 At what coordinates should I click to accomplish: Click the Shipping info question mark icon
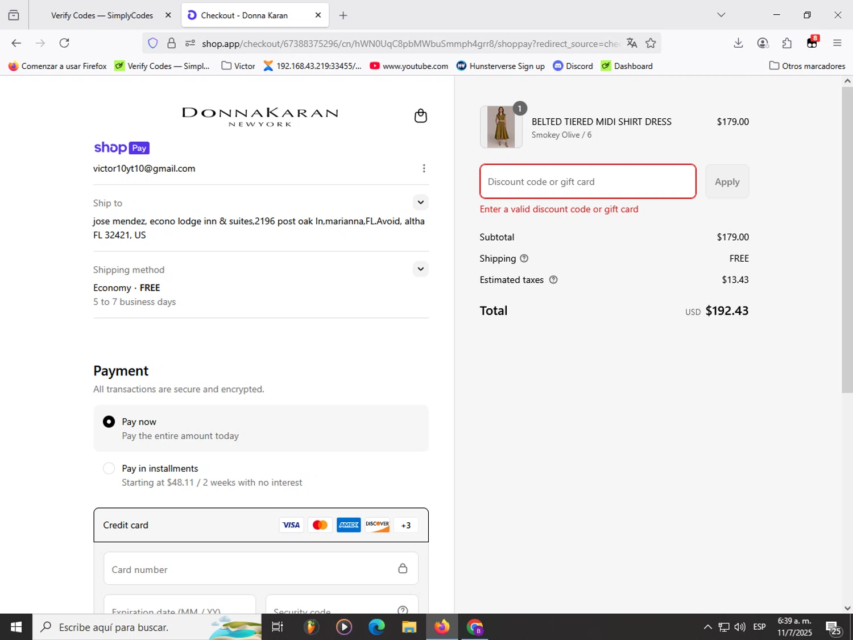tap(524, 258)
